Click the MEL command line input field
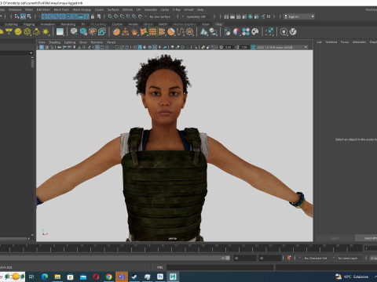 coord(220,267)
